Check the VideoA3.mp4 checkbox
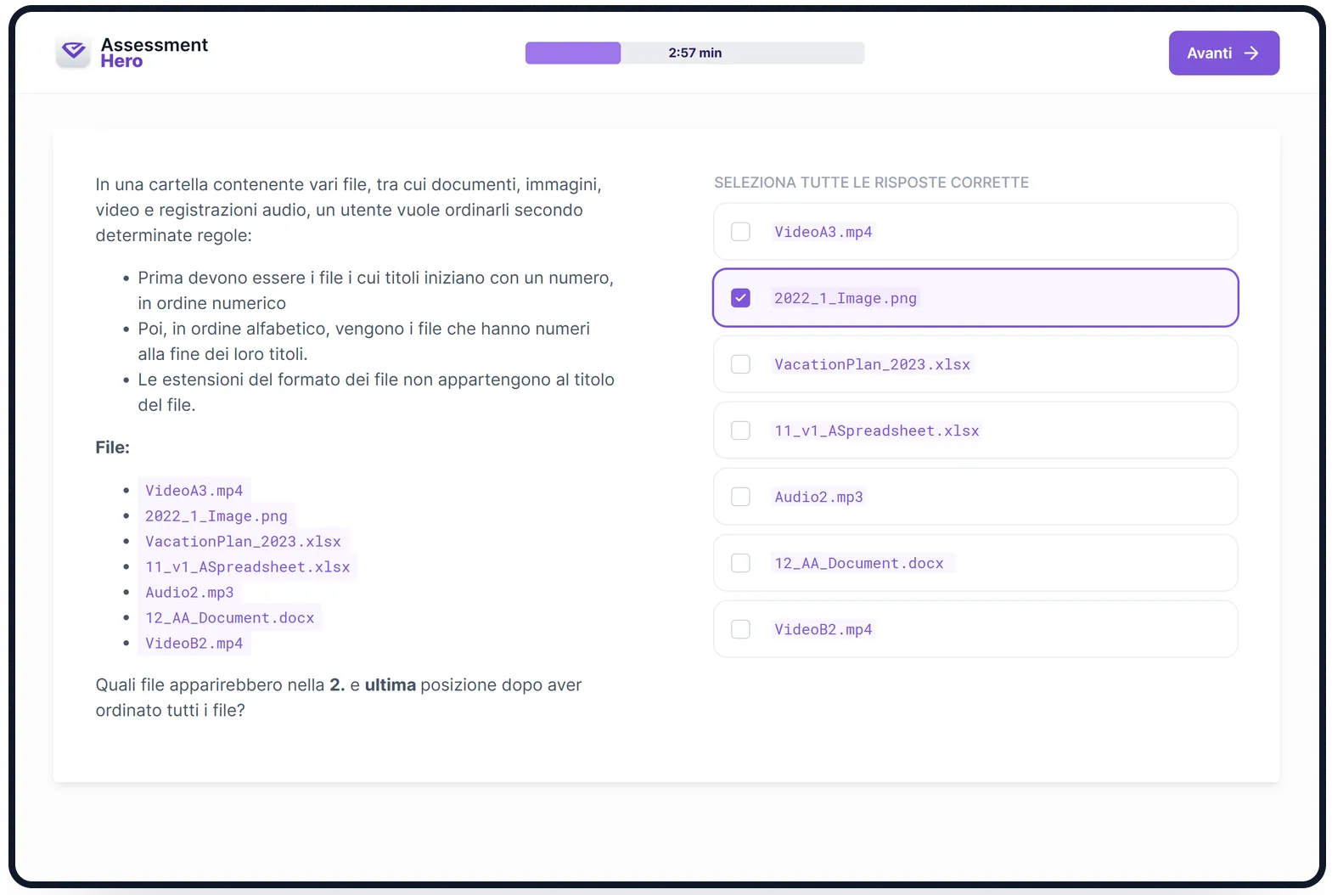1332x895 pixels. (740, 232)
